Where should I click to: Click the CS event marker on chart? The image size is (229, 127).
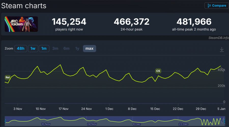point(158,71)
